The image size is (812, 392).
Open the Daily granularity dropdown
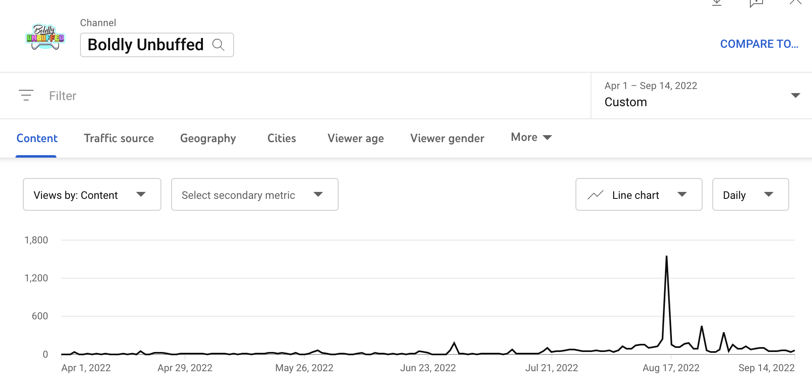[750, 194]
